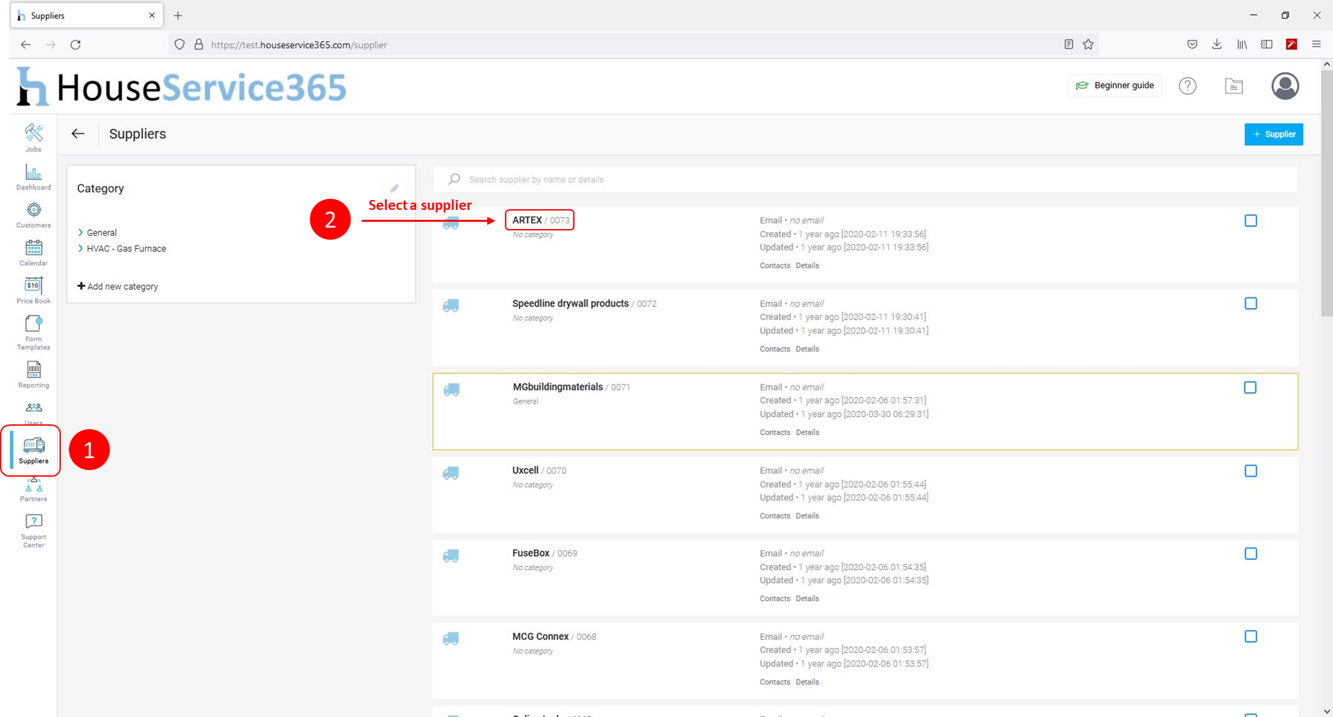Open Contacts for ARTEX
The width and height of the screenshot is (1333, 717).
coord(775,265)
